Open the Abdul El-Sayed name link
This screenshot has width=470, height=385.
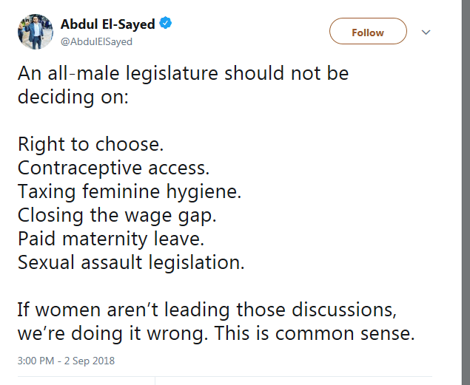(108, 24)
